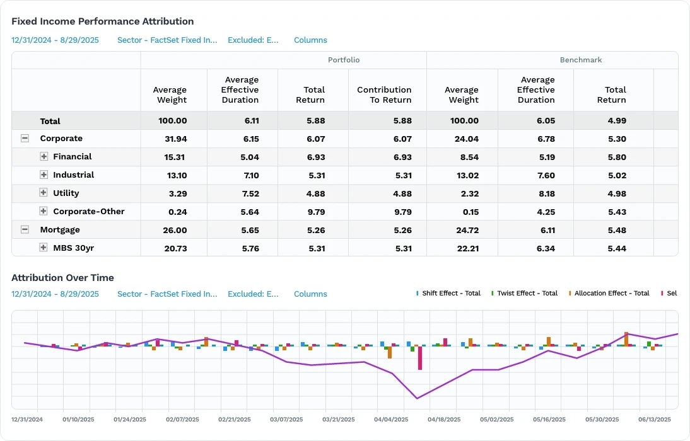This screenshot has height=441, width=690.
Task: Toggle the Twist Effect - Total legend item
Action: point(524,293)
